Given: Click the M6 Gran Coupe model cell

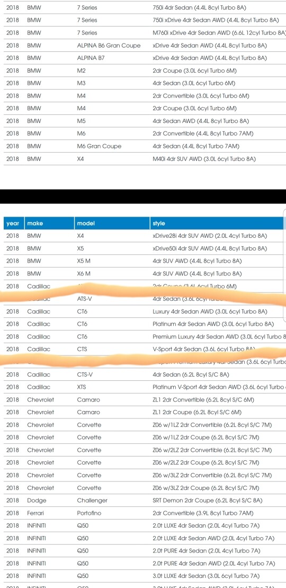Looking at the screenshot, I should 99,146.
